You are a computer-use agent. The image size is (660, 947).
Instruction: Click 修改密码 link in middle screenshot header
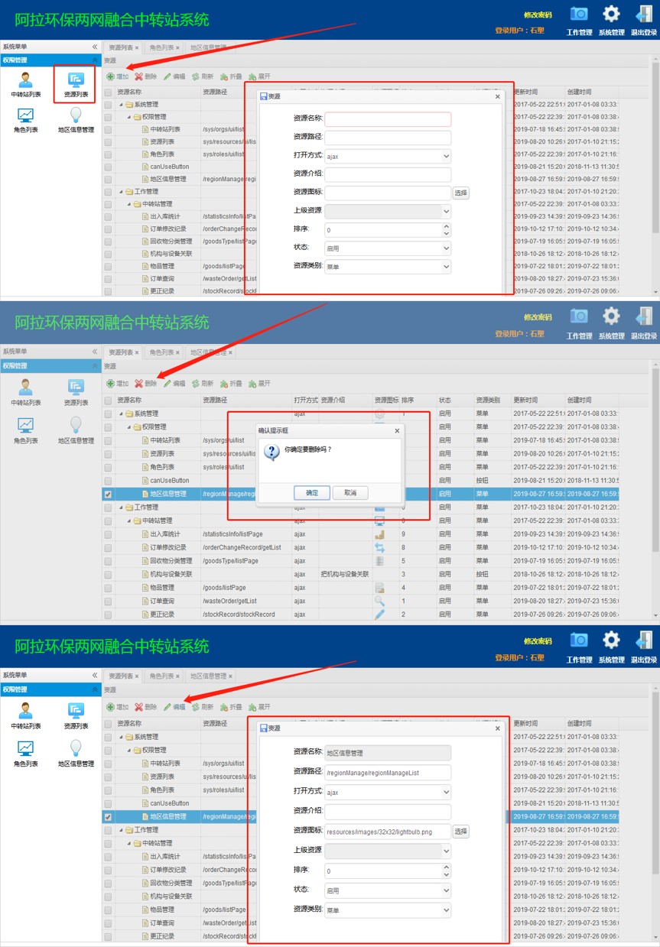click(x=538, y=317)
